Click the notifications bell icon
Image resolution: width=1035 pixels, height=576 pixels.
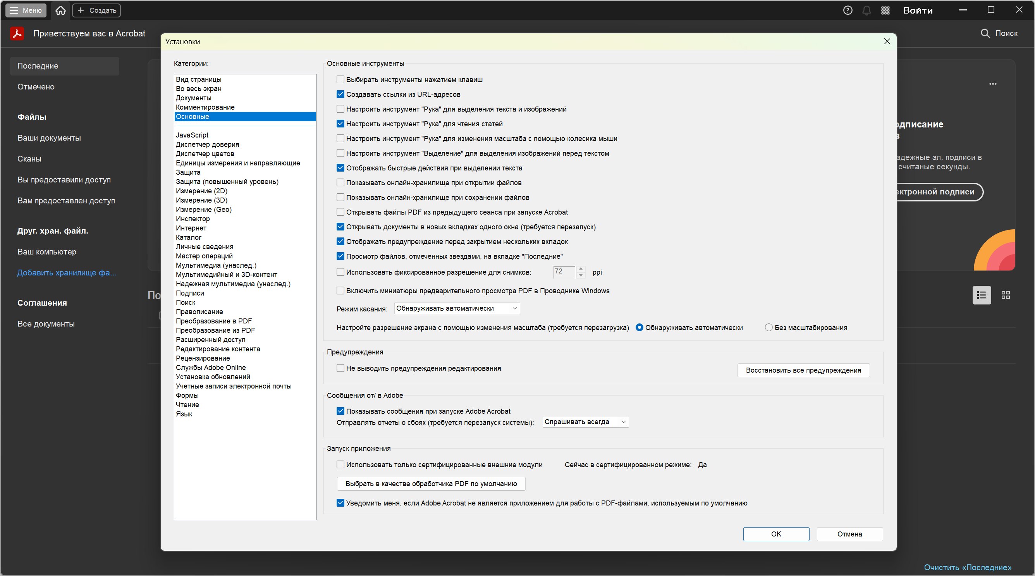point(866,10)
